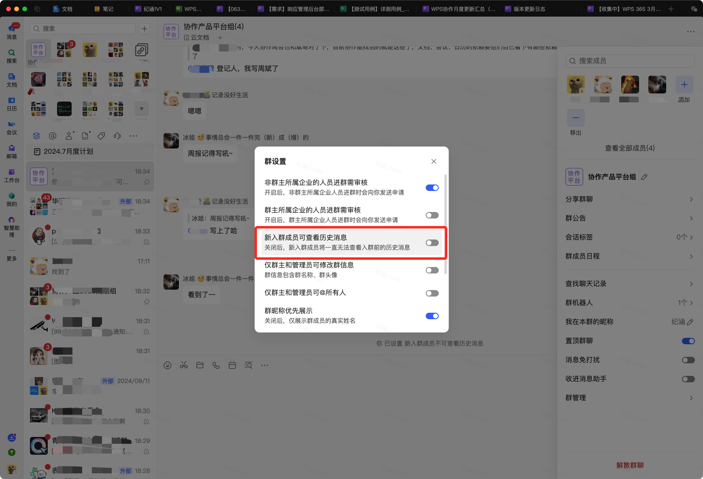Expand the conversation group dropdown arrow
The image size is (703, 479).
(142, 109)
